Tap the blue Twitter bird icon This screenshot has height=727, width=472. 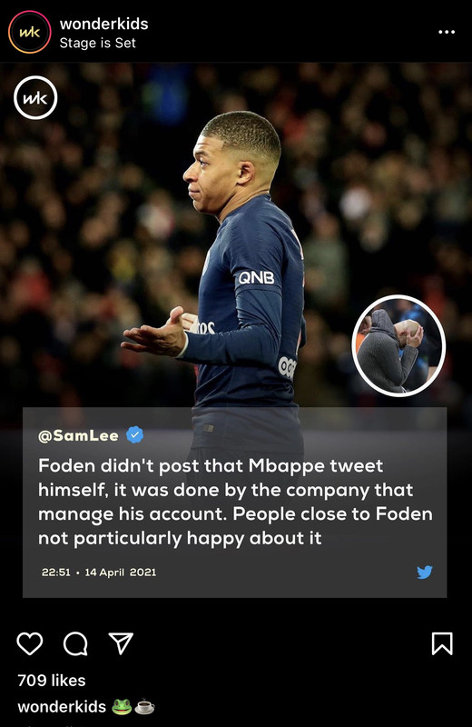pos(424,572)
